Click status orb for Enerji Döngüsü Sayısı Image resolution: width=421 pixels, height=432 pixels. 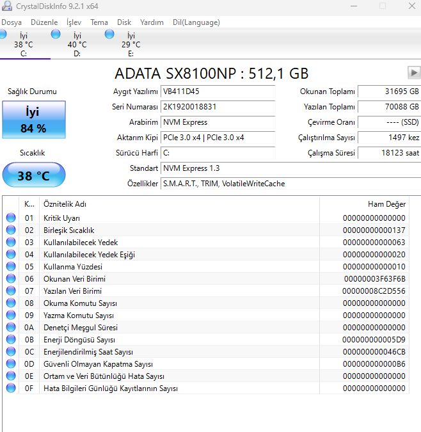click(11, 340)
